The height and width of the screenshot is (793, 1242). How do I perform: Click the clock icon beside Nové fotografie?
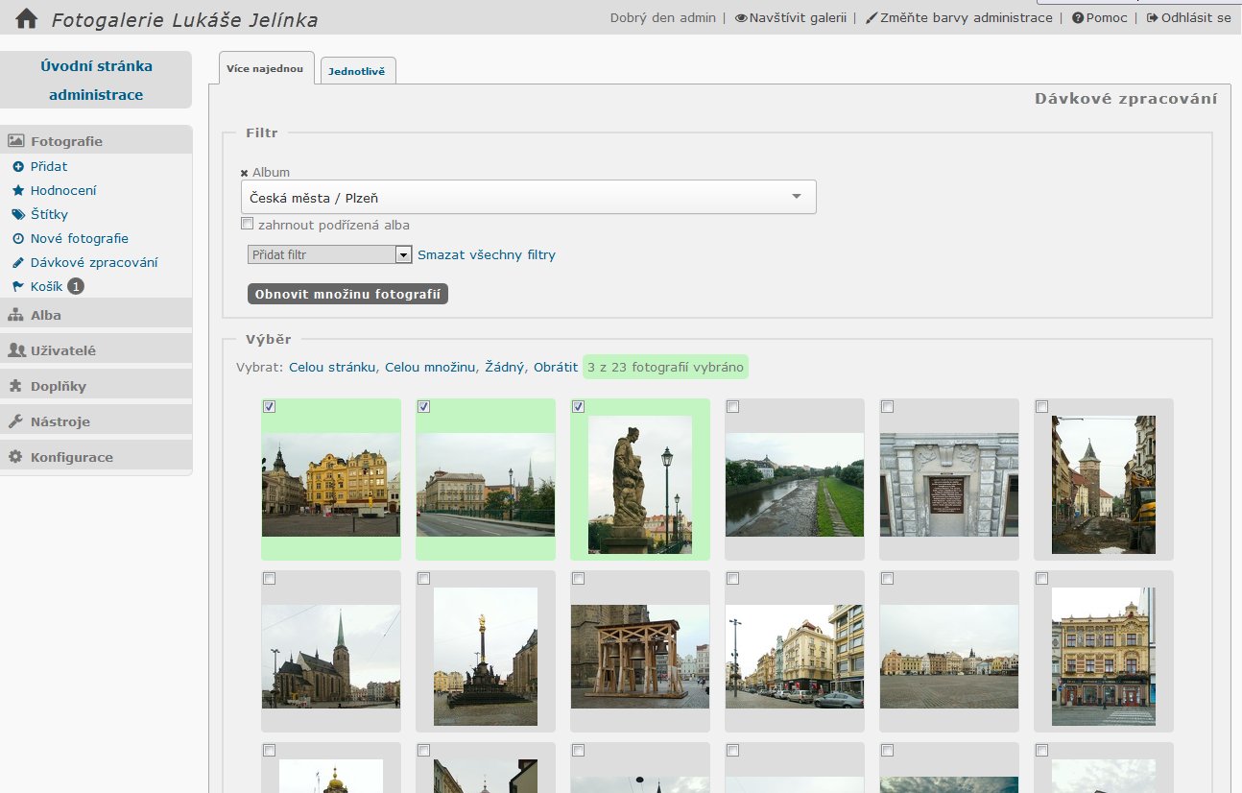pos(17,239)
